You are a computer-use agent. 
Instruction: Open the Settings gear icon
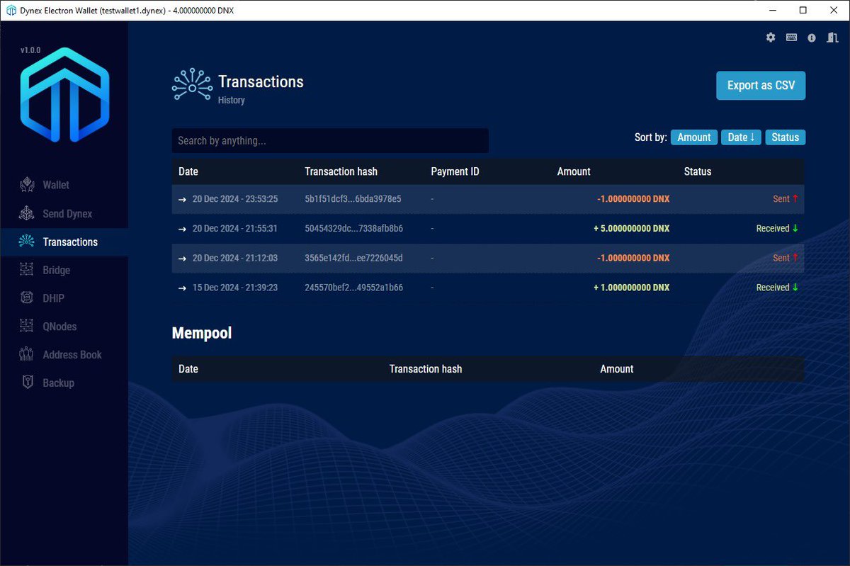pos(771,38)
